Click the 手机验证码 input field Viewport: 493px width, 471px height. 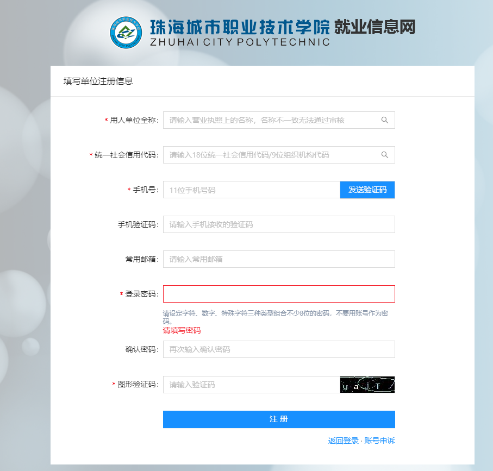tap(279, 224)
